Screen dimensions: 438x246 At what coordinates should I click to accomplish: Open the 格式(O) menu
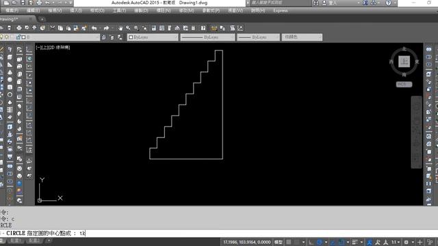(97, 11)
